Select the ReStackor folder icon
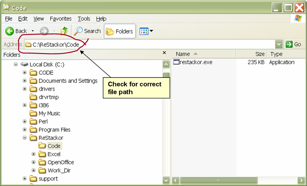This screenshot has height=186, width=307. point(33,138)
